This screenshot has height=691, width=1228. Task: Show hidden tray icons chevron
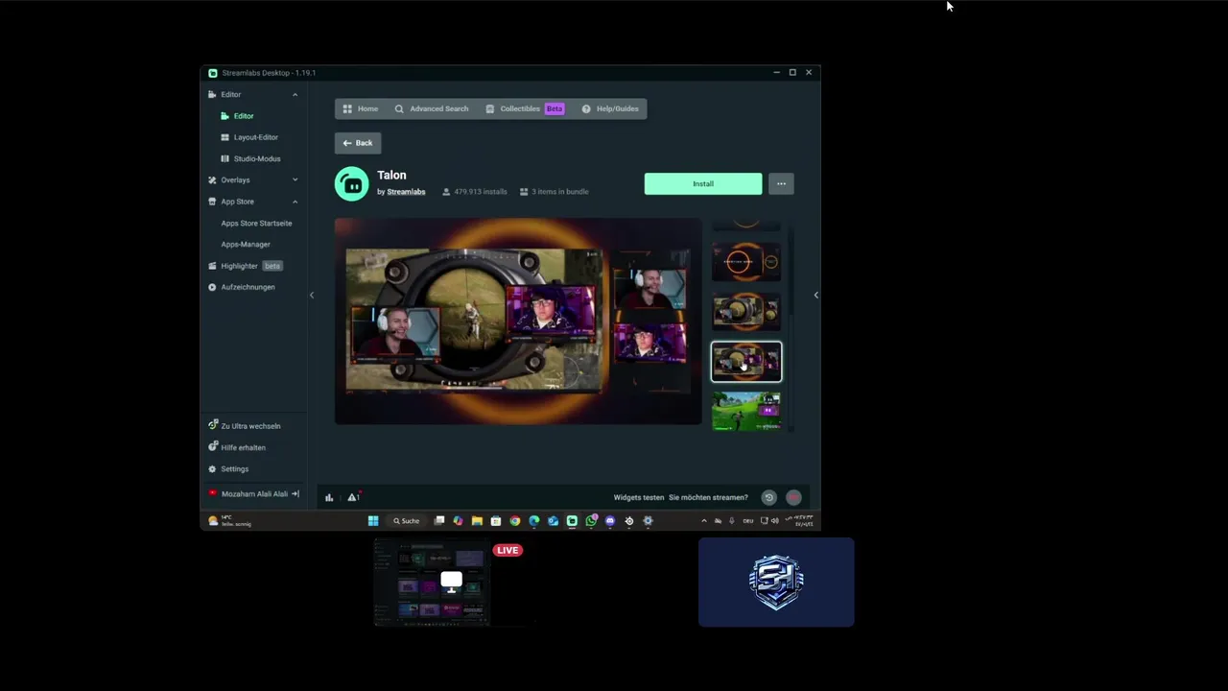coord(704,521)
